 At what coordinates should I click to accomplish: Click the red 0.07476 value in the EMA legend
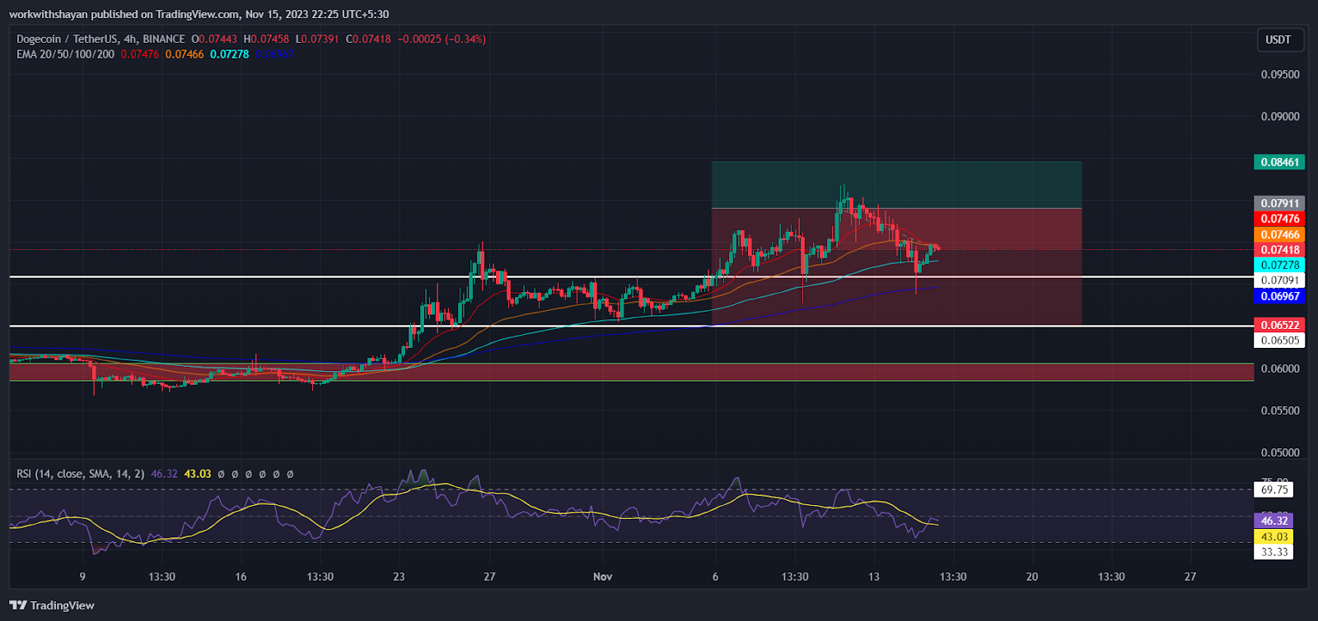click(140, 54)
